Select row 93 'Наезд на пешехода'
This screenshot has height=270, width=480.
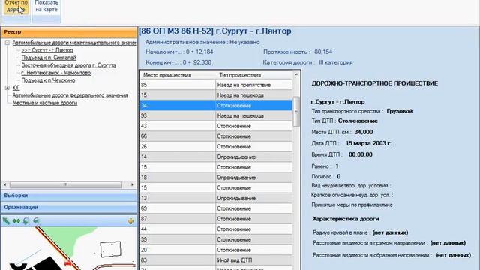[216, 115]
